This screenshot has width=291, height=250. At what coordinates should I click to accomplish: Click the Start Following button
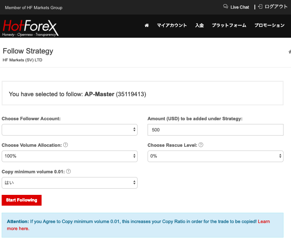click(x=22, y=200)
